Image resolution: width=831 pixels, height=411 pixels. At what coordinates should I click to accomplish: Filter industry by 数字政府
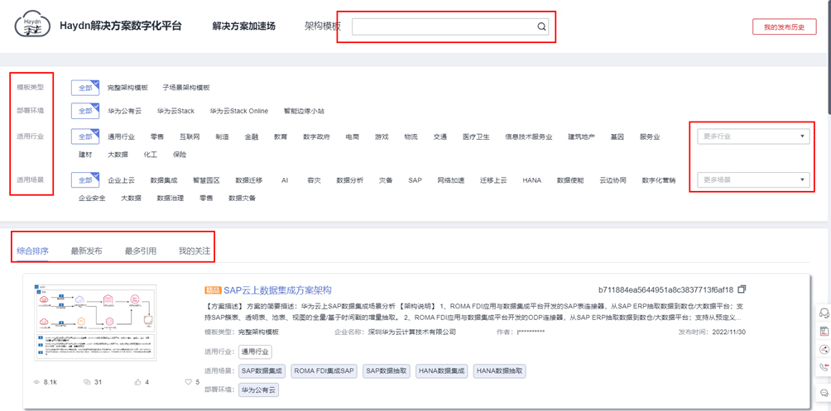click(x=316, y=136)
